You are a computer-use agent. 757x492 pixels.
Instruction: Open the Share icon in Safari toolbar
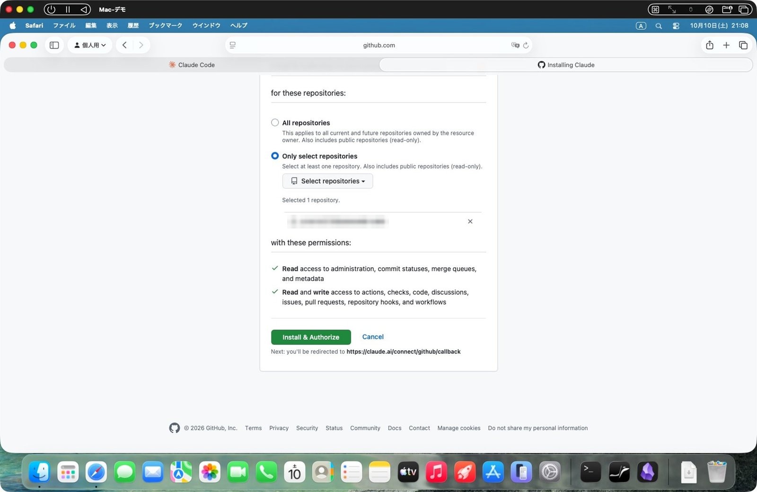(710, 45)
